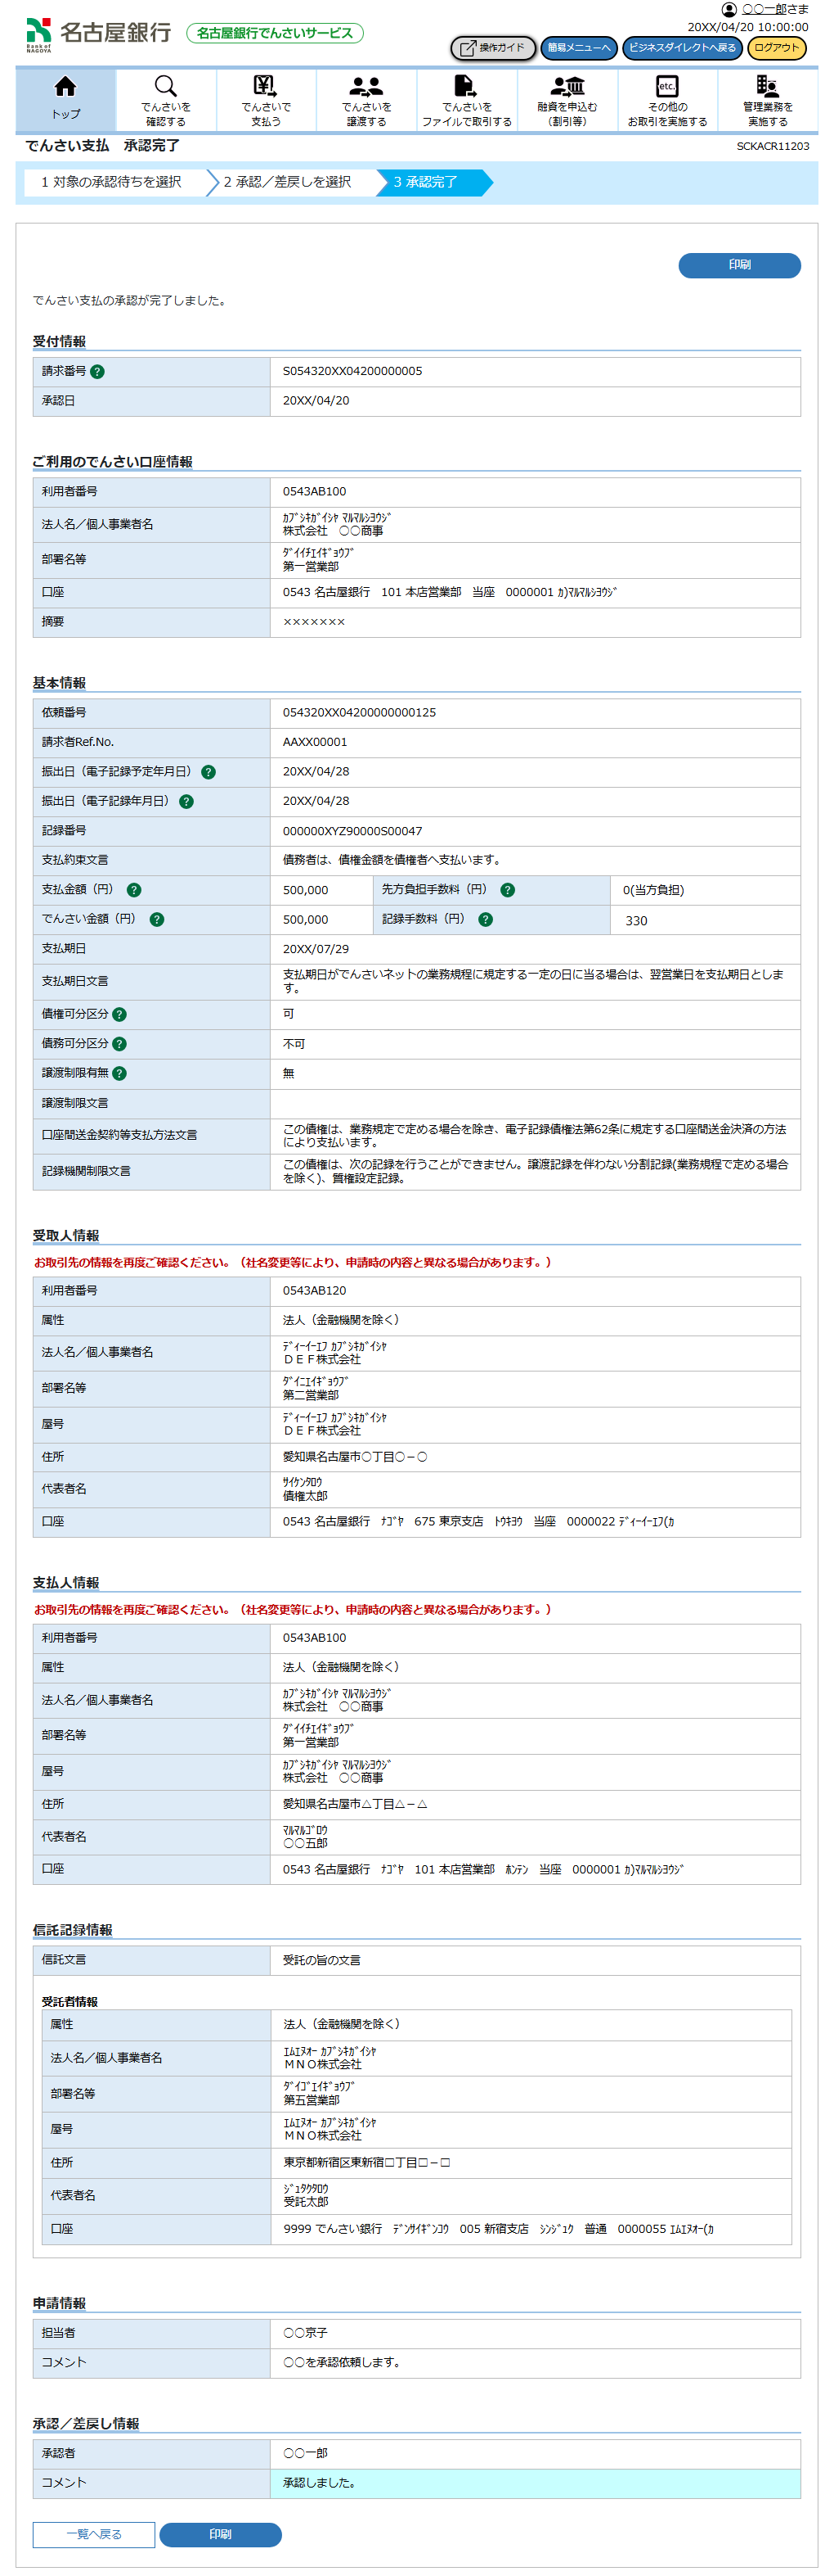Show help for 支払金額（円）
Image resolution: width=834 pixels, height=2576 pixels.
[134, 890]
